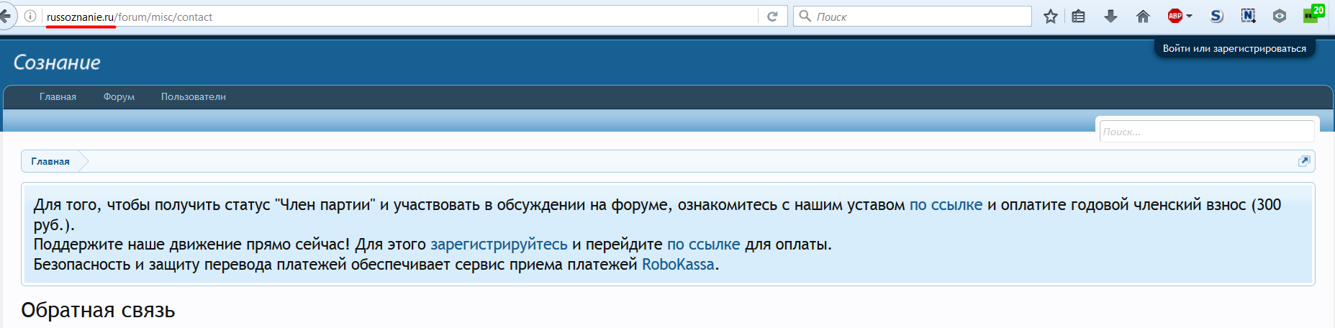Screen dimensions: 1335x328
Task: Click Войти или зарегистрироваться button
Action: click(x=1234, y=49)
